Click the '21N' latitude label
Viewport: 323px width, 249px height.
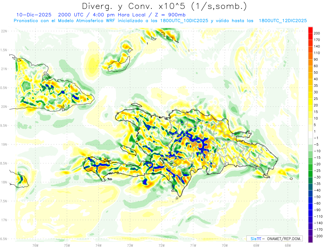[4, 69]
